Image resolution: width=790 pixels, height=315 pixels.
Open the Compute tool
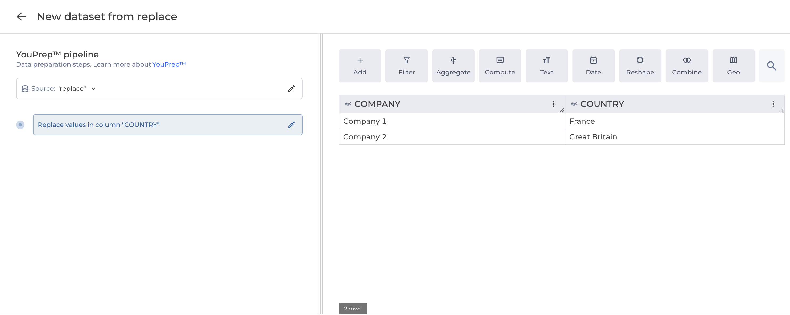(x=500, y=66)
